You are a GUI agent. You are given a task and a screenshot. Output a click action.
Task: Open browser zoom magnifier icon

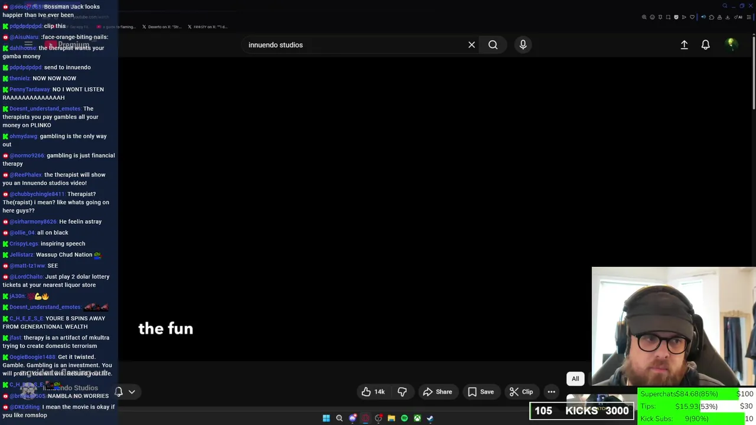pos(644,17)
